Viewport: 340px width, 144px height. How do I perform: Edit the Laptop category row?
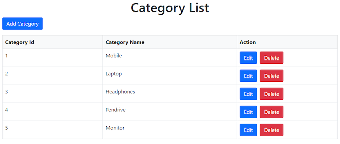pos(248,76)
